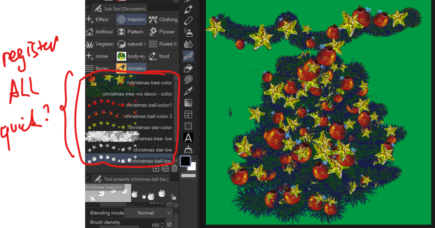The height and width of the screenshot is (228, 435).
Task: Select the Decoration tool icon
Action: pos(188,56)
